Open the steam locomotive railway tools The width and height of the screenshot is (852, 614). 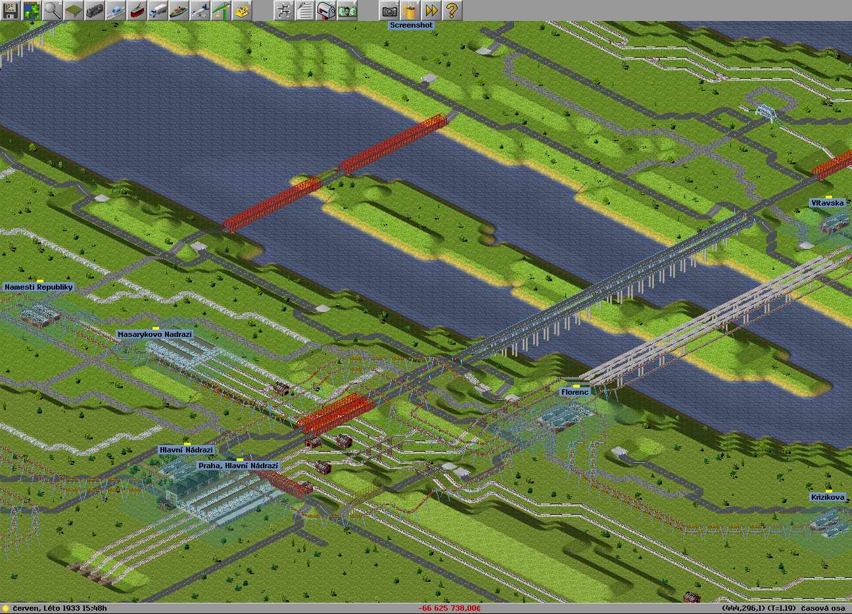[x=95, y=11]
